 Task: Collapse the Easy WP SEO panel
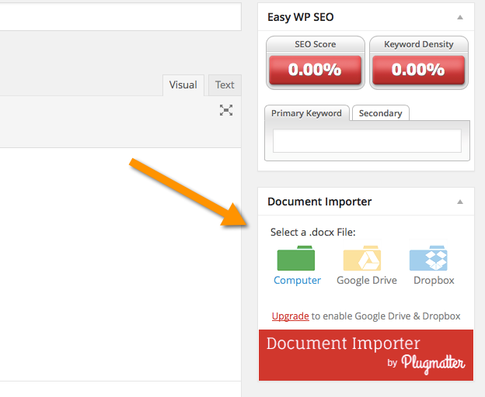(x=460, y=17)
